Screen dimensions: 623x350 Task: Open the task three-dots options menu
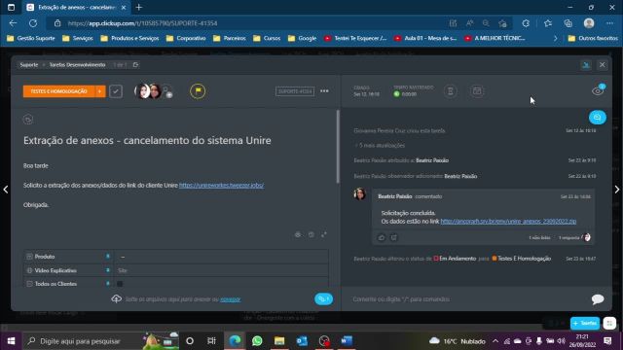[x=324, y=91]
